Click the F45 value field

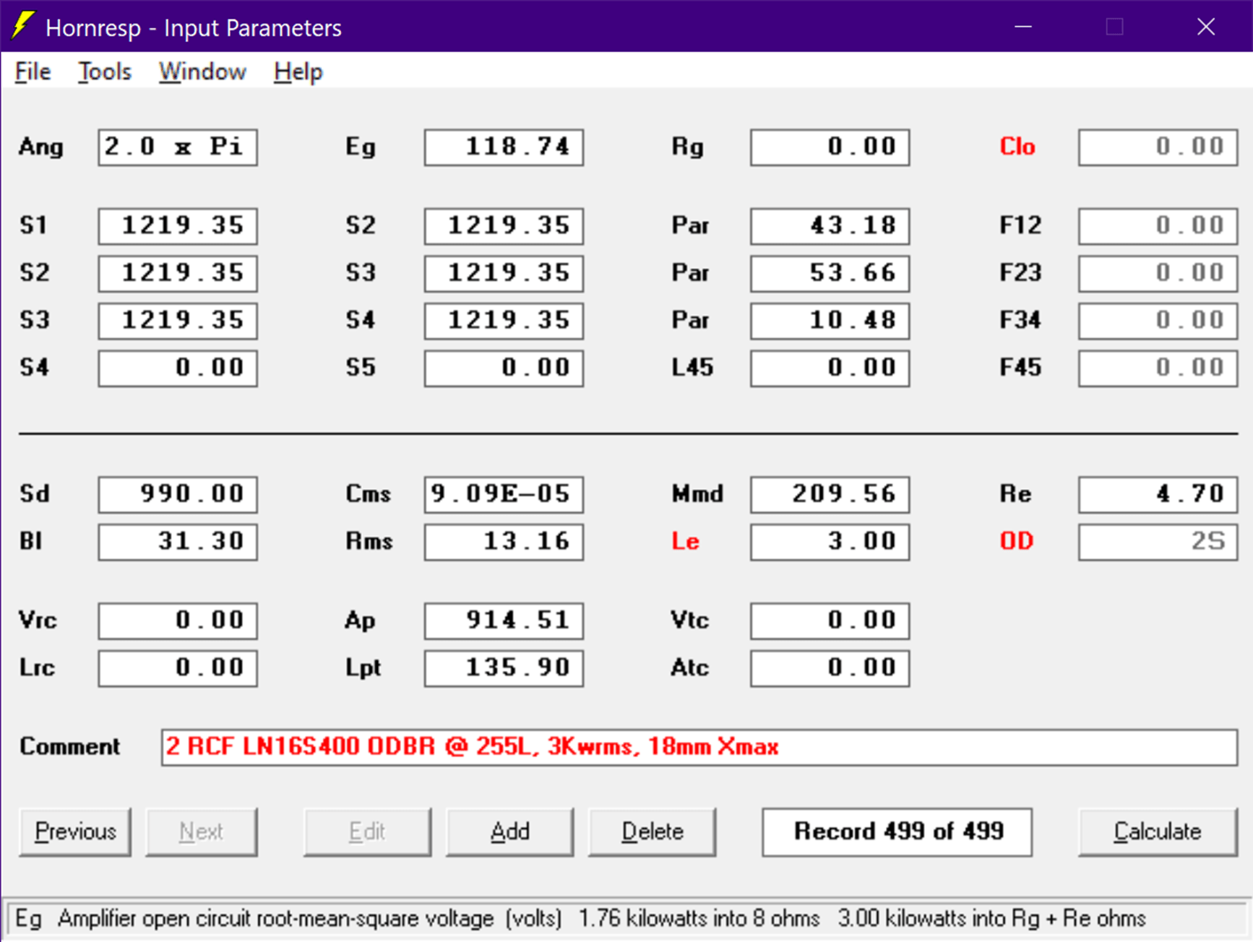(1158, 368)
